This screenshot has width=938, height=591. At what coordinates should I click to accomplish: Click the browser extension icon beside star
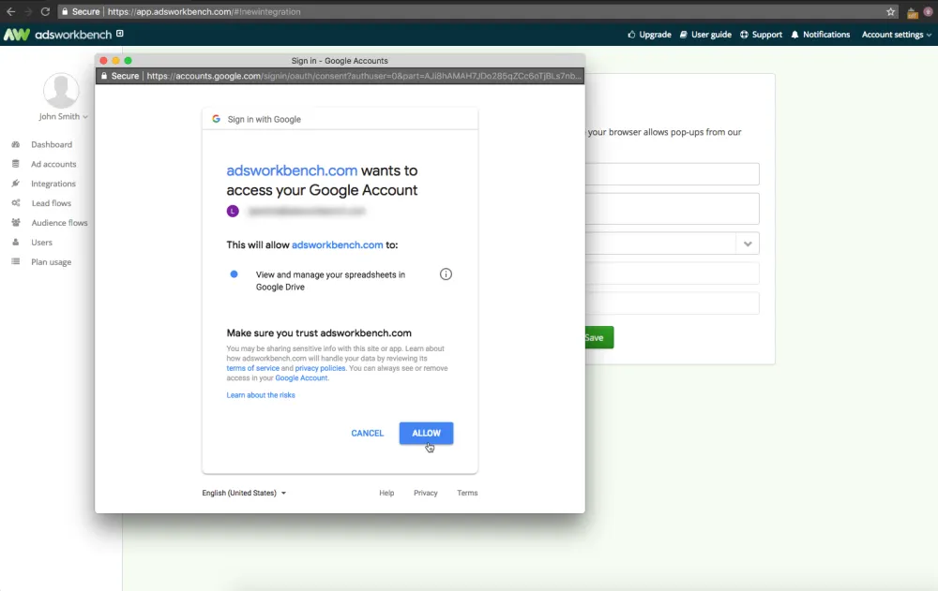point(913,12)
